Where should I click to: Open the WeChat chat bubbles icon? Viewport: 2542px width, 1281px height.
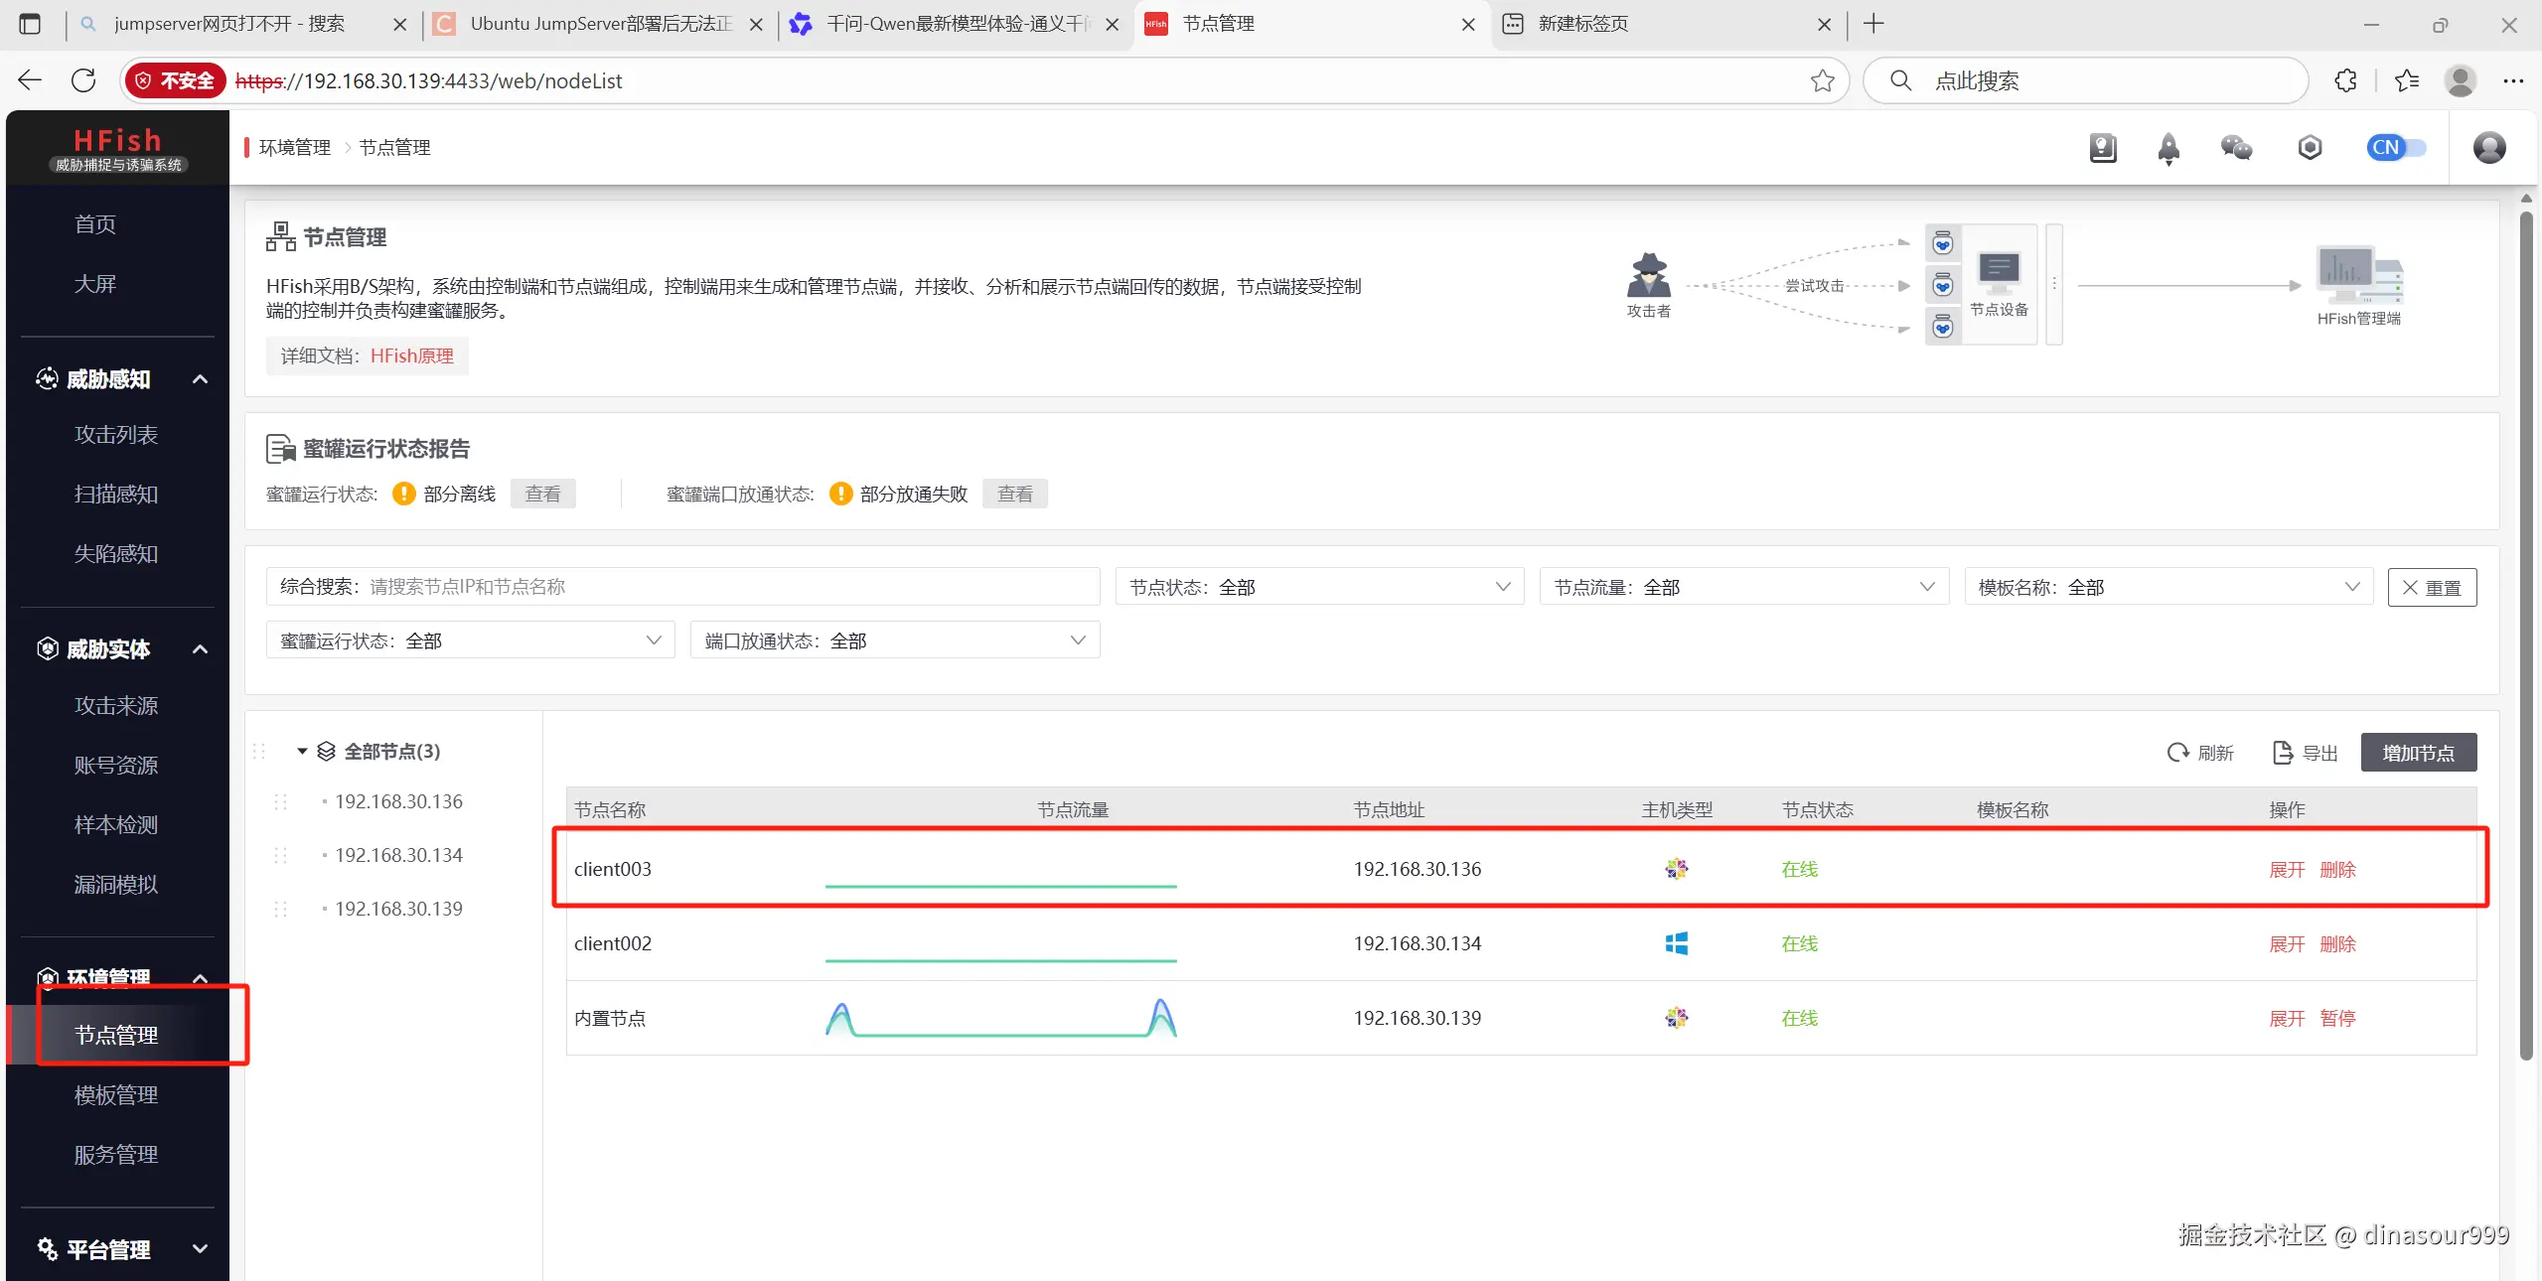click(2236, 148)
